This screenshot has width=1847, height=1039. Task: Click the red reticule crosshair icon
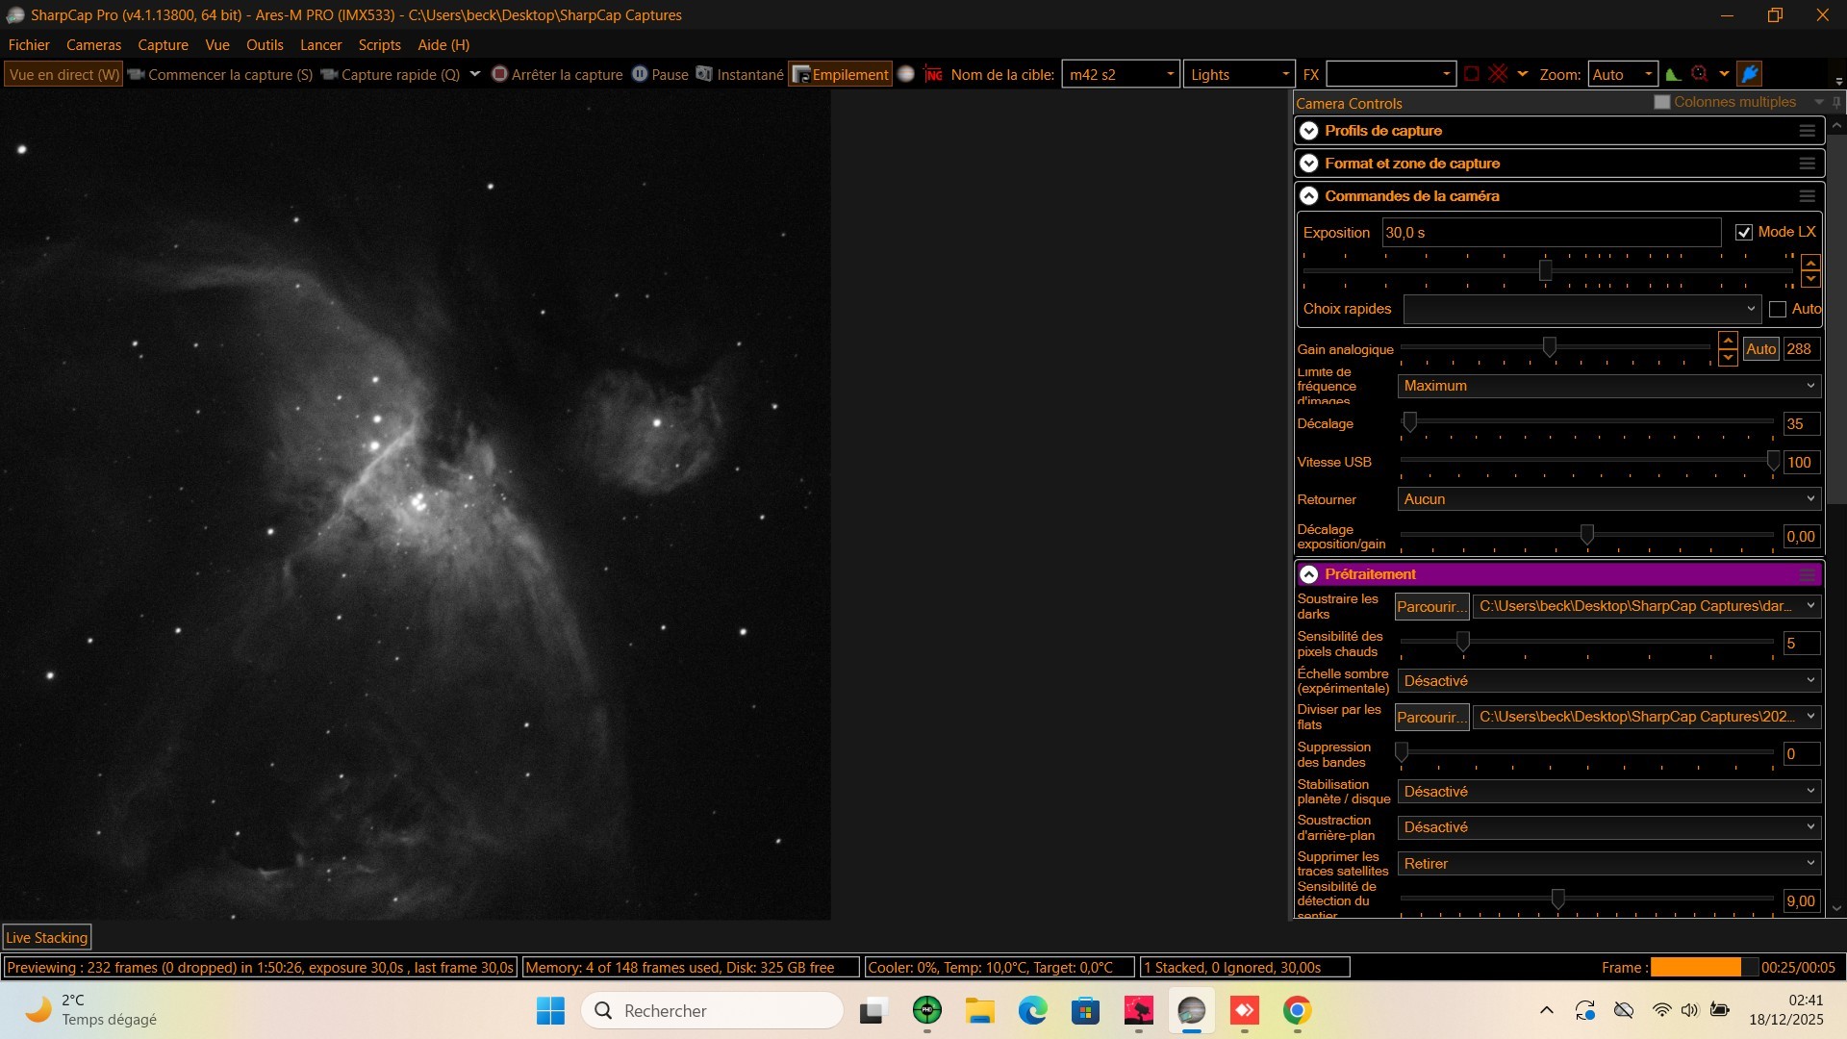(x=1498, y=74)
